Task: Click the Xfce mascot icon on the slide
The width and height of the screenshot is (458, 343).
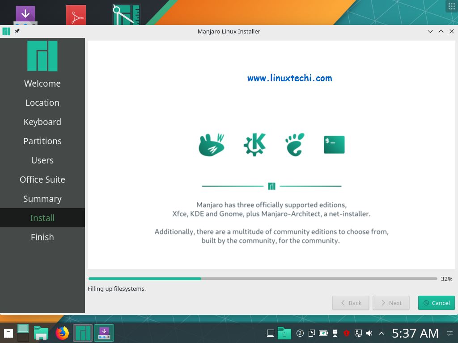Action: 211,144
